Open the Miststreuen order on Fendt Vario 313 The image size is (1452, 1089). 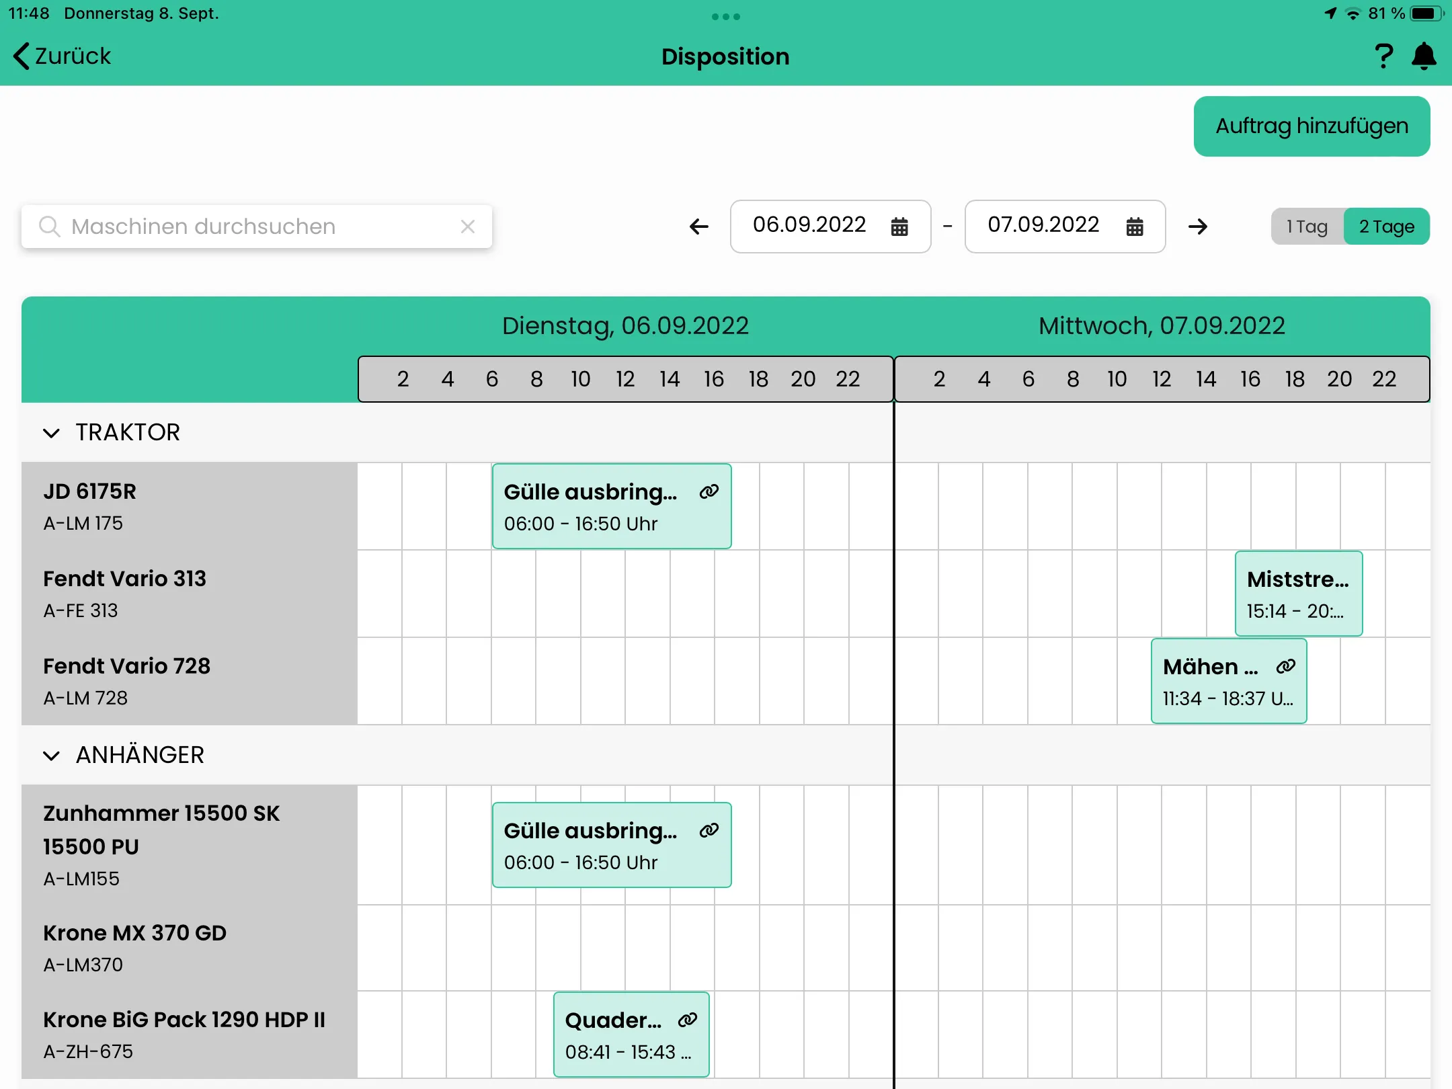[1298, 594]
